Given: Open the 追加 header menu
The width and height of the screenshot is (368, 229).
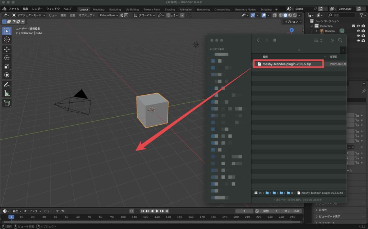Looking at the screenshot, I should (x=72, y=15).
